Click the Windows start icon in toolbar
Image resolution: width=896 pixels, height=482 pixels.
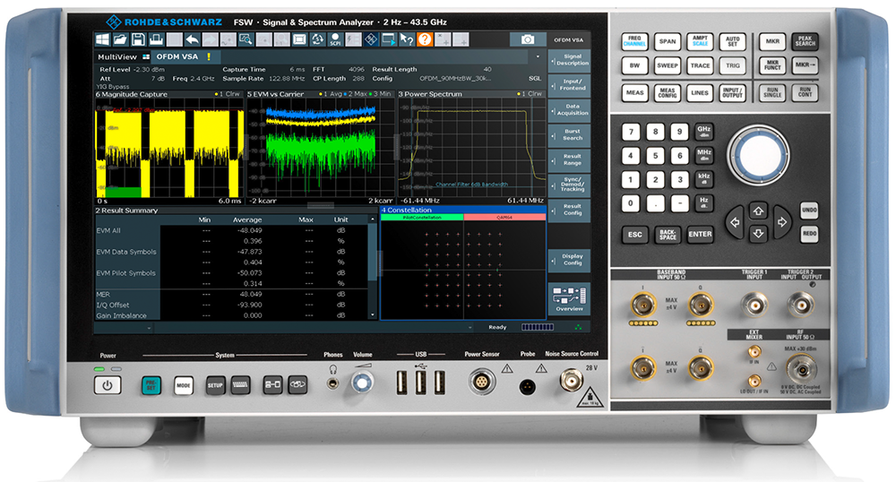point(103,39)
